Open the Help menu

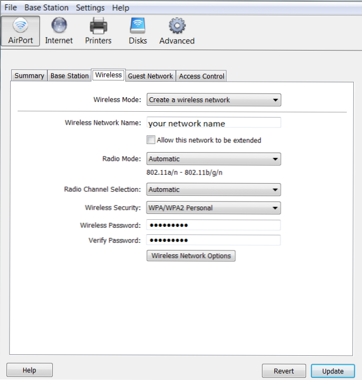(120, 8)
